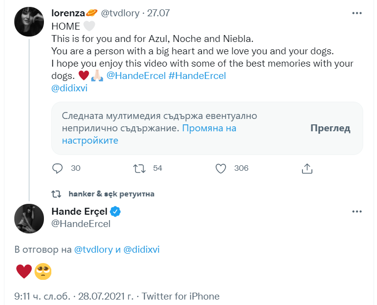Open more options on lorenza's tweet
377x305 pixels.
[357, 13]
